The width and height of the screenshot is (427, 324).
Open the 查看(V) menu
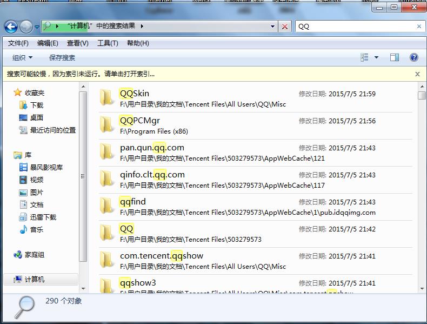(x=78, y=43)
